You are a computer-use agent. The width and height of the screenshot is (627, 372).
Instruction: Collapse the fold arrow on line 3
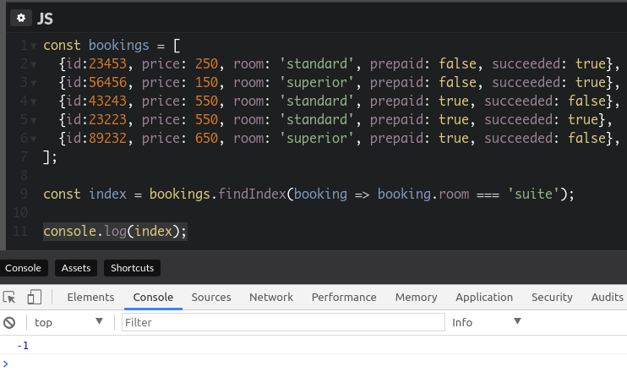[34, 83]
